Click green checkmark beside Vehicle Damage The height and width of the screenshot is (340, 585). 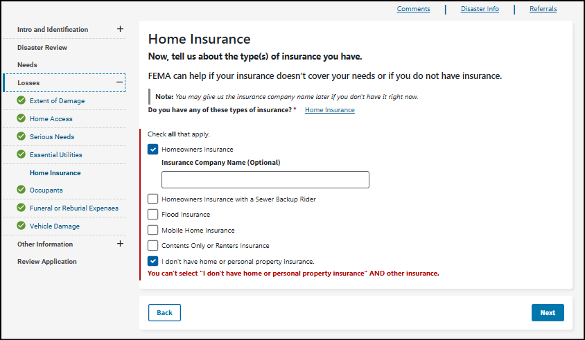21,226
